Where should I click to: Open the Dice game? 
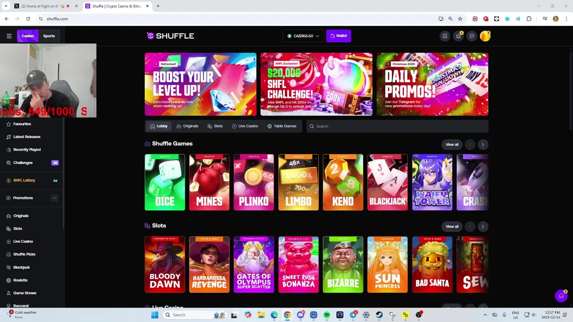[x=165, y=182]
